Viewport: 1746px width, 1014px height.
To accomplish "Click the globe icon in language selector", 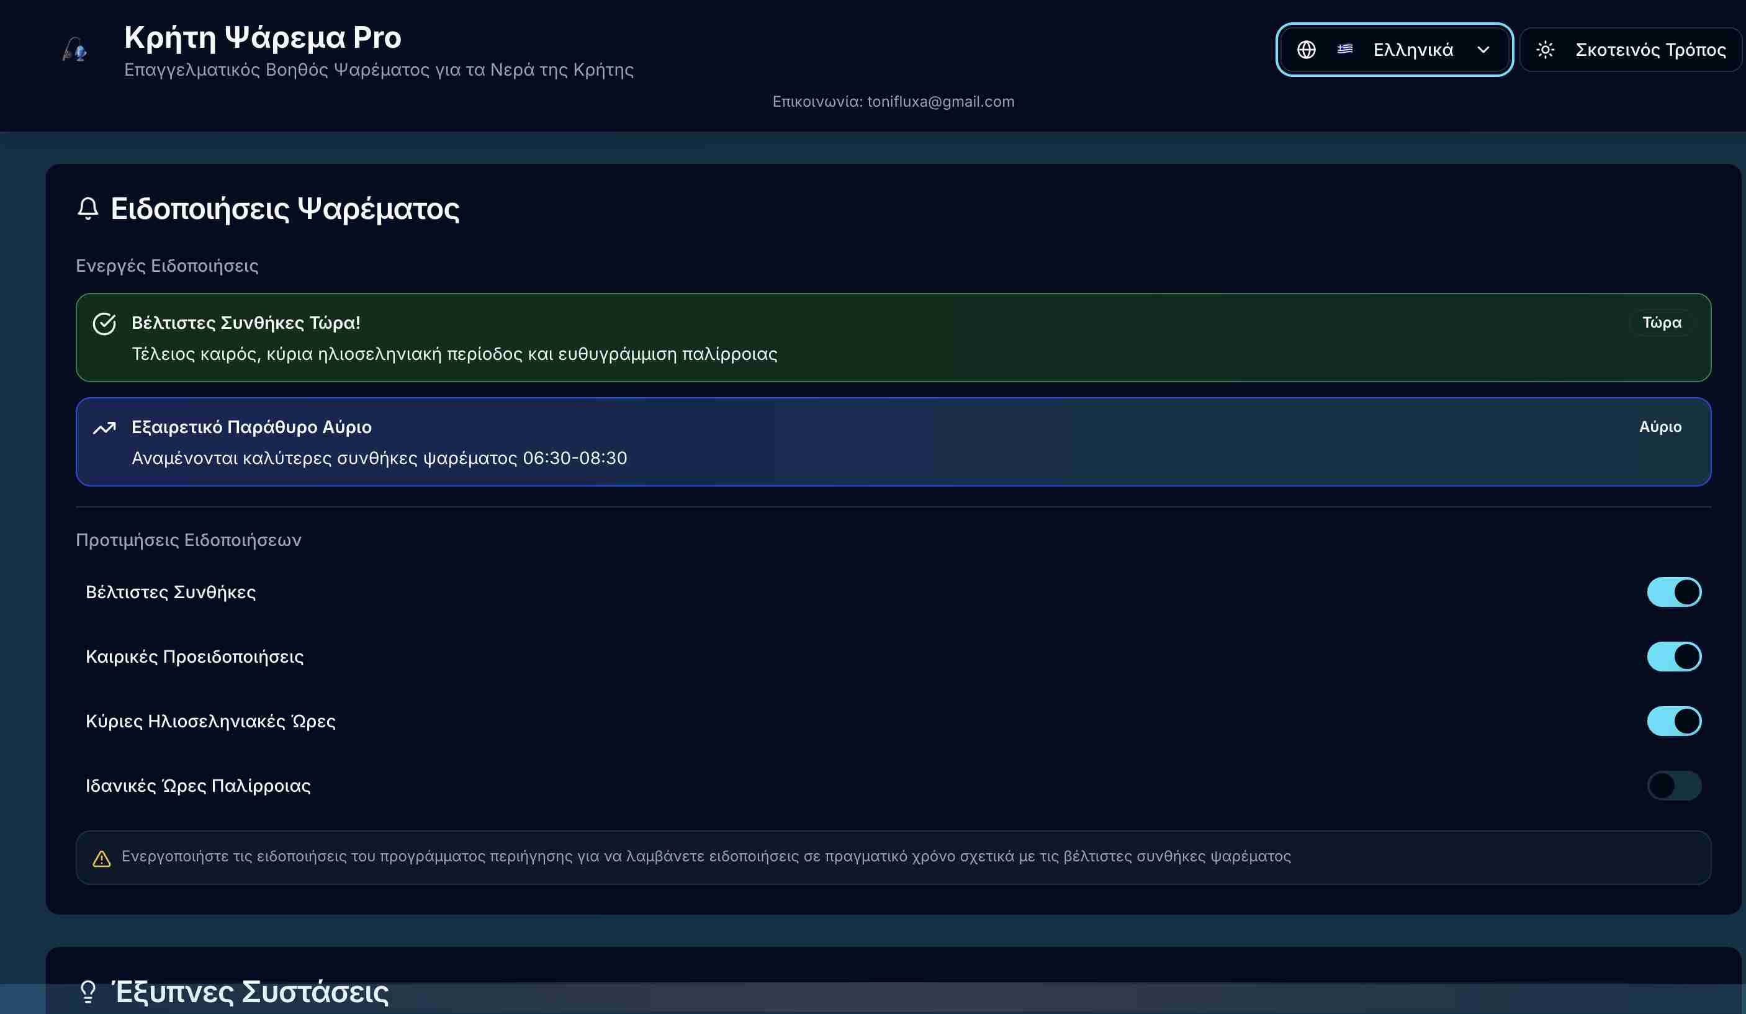I will [x=1306, y=50].
